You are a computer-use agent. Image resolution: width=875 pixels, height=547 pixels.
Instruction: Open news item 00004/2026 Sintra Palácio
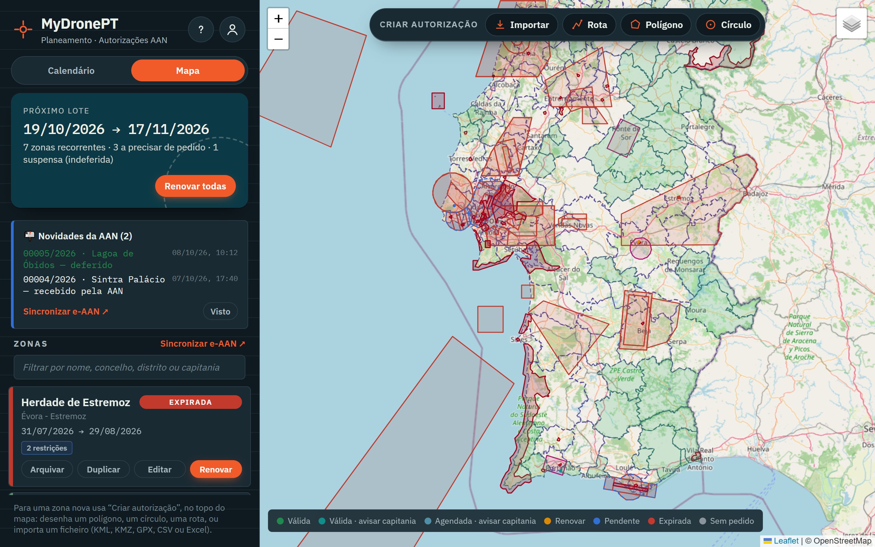coord(131,285)
